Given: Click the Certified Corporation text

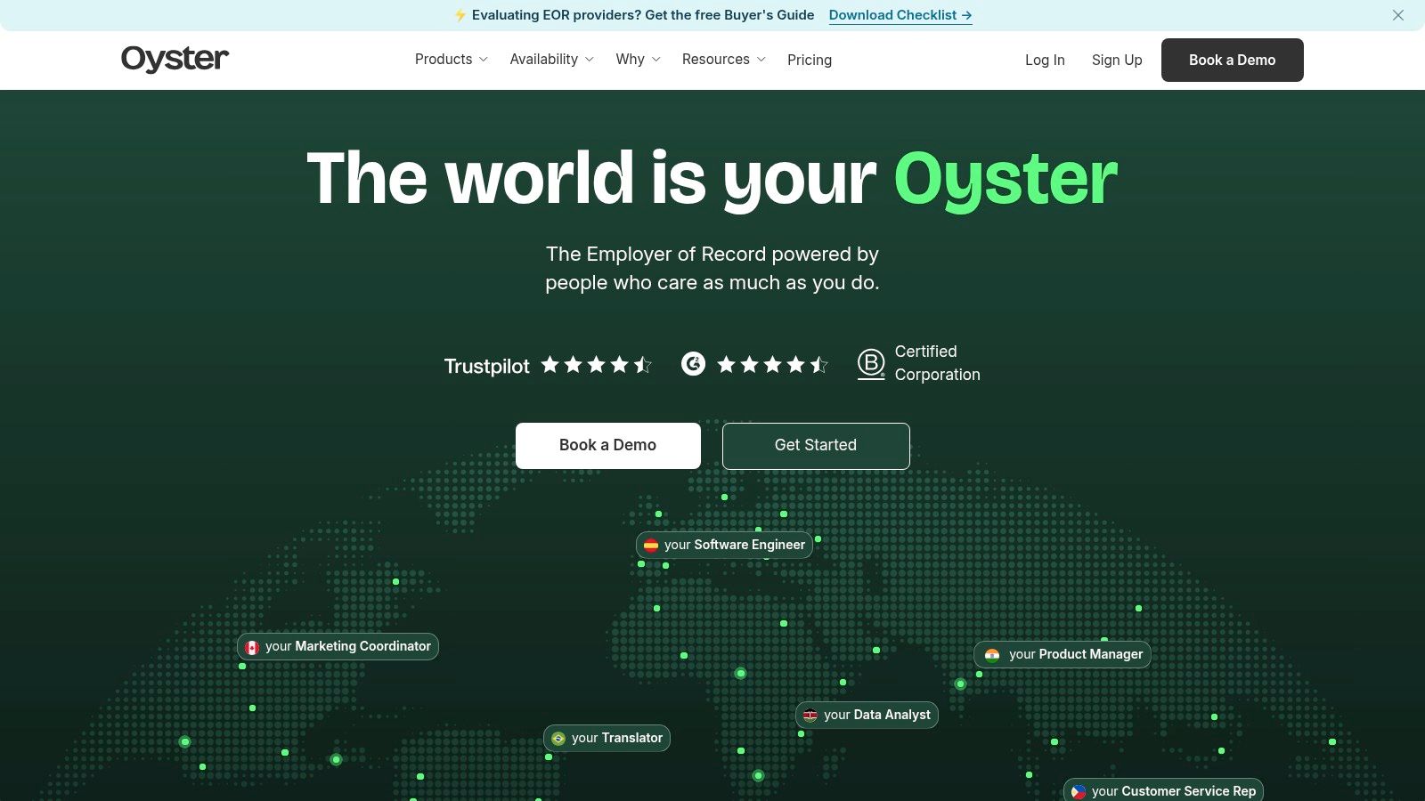Looking at the screenshot, I should 937,363.
